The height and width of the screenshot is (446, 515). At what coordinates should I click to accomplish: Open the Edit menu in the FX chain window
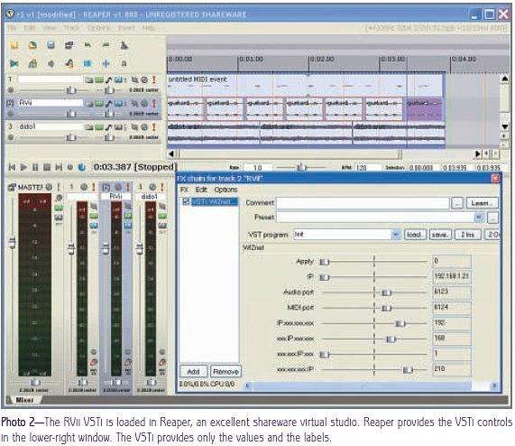[201, 190]
